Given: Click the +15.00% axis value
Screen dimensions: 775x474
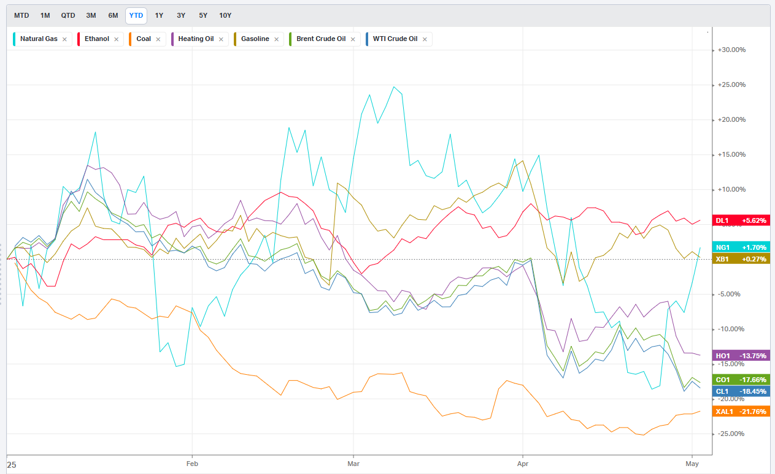Looking at the screenshot, I should point(731,155).
